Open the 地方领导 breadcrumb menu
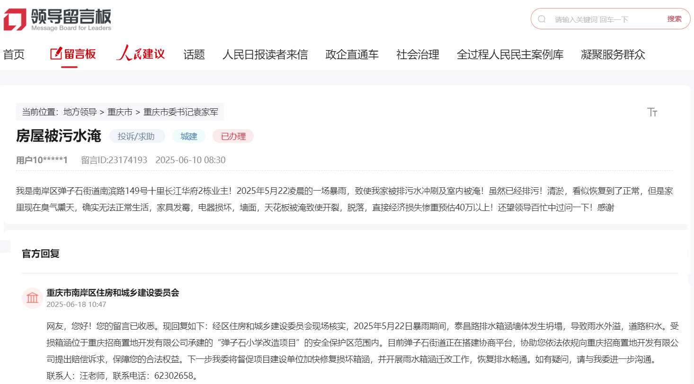This screenshot has height=384, width=694. (80, 112)
